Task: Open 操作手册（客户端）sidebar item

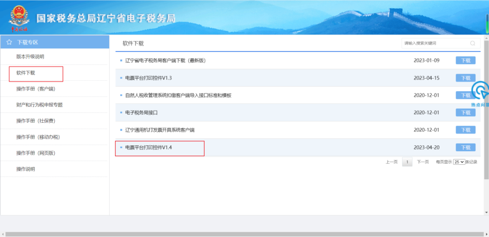Action: coord(36,89)
